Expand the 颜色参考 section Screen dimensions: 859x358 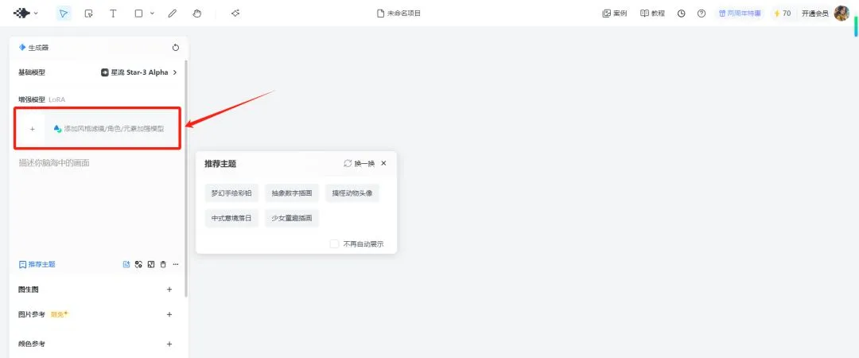click(169, 344)
